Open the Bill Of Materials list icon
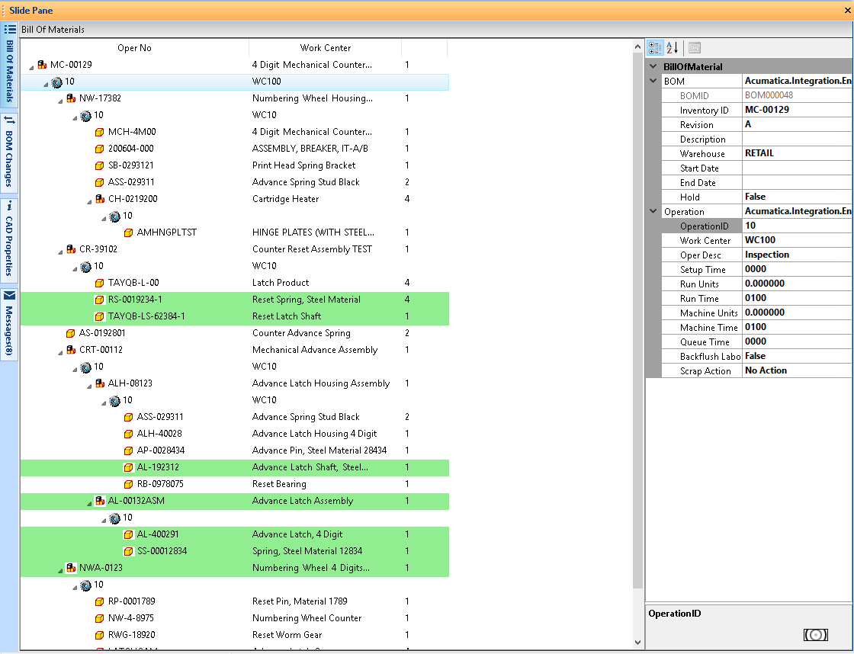Screen dimensions: 854x654 coord(10,30)
